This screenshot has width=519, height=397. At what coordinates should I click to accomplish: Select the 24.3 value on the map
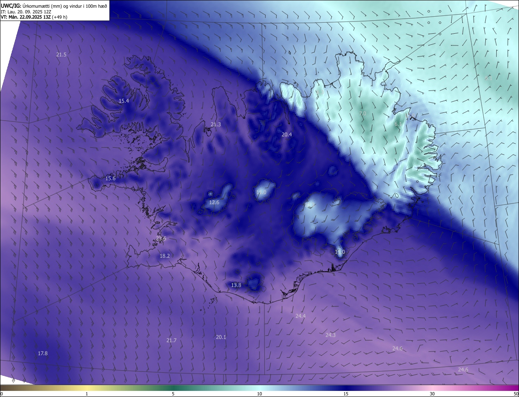(330, 335)
